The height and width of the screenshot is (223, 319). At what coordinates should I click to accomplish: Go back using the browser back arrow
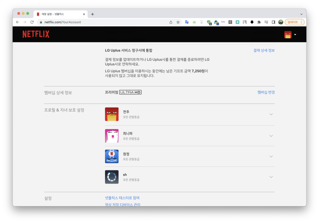click(18, 22)
